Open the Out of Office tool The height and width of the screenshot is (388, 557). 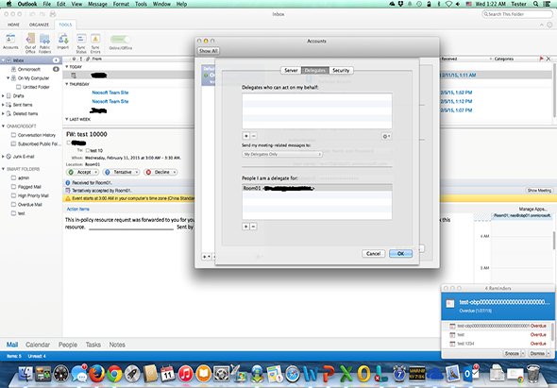tap(30, 43)
